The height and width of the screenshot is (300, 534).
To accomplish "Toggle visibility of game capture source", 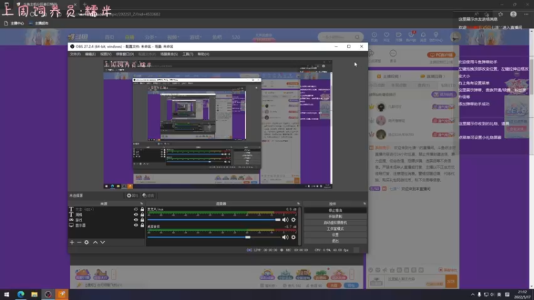I will tap(136, 220).
